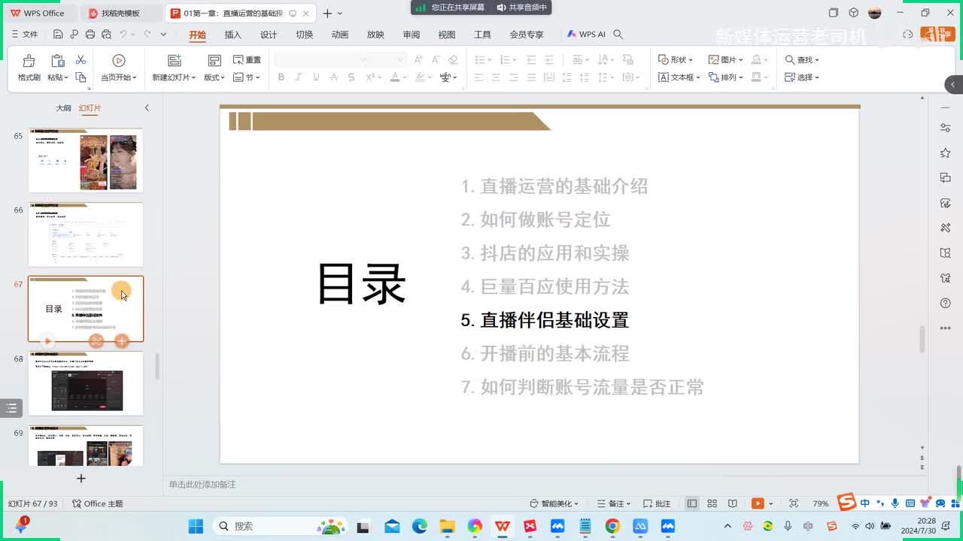Screen dimensions: 963x541
Task: Click the Copy icon below scissors
Action: point(81,77)
